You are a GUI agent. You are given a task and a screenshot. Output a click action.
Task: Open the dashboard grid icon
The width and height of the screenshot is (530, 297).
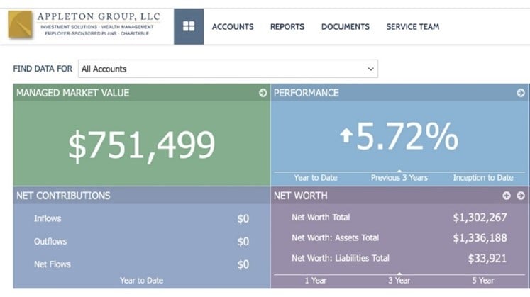tap(189, 27)
